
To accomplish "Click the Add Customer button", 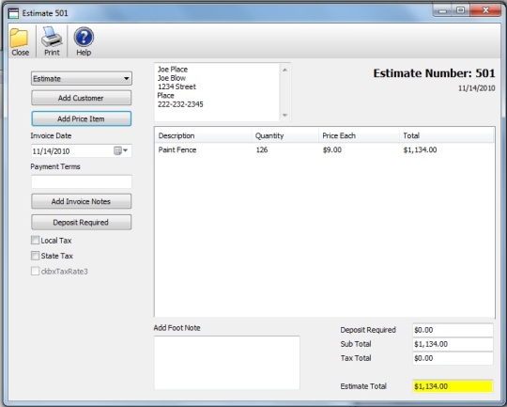I will [82, 98].
